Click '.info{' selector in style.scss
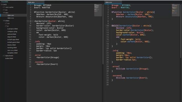Screen dimensions: 182x102 (115, 51)
